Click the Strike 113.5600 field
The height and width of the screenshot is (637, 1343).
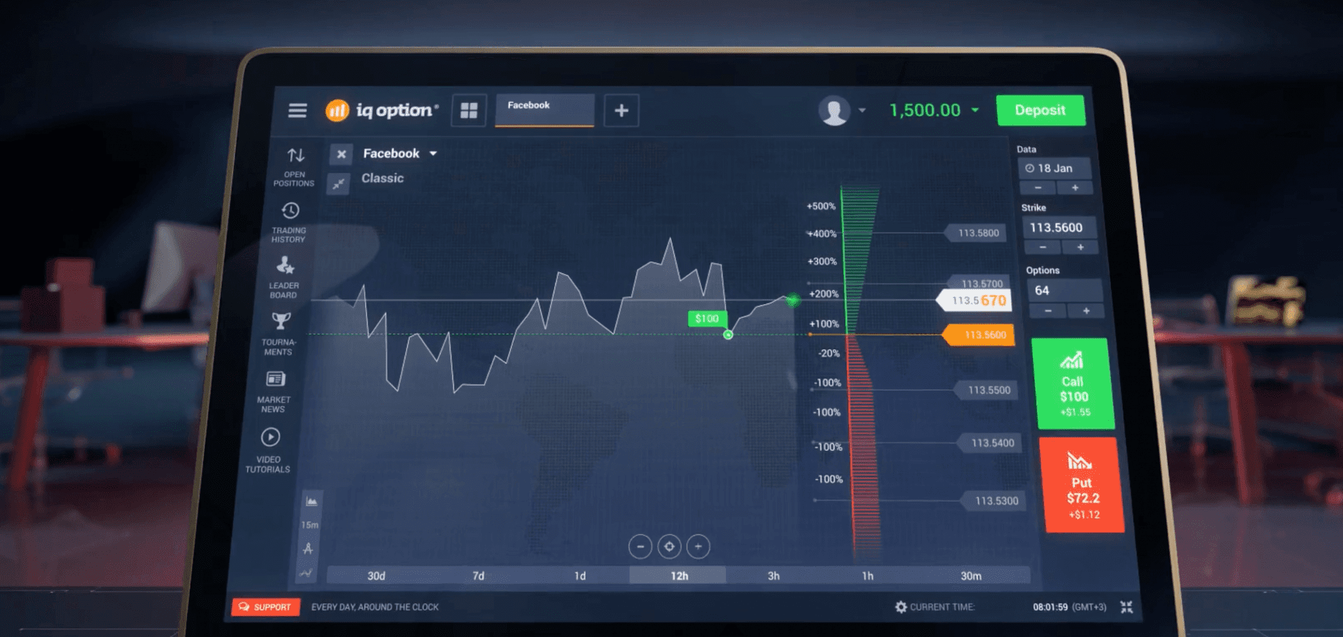pos(1058,227)
